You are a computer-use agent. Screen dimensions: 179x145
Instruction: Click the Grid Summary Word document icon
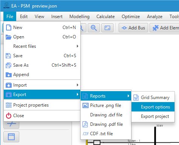[136, 98]
